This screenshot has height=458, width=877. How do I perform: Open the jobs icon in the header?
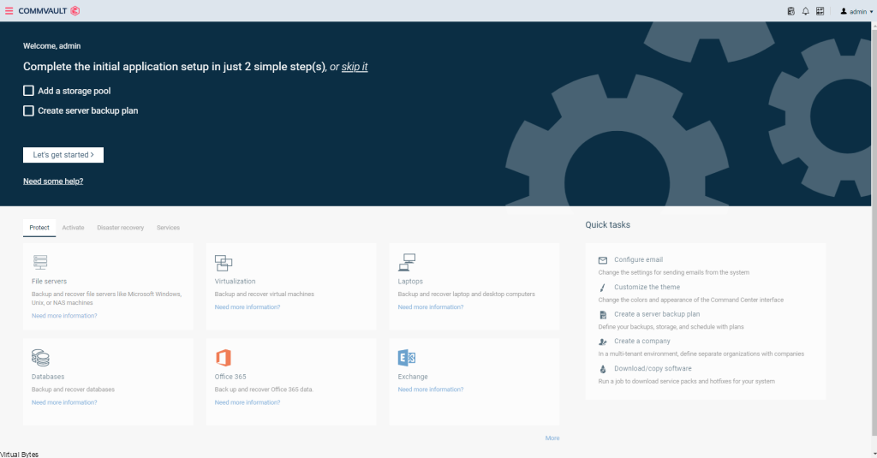790,11
